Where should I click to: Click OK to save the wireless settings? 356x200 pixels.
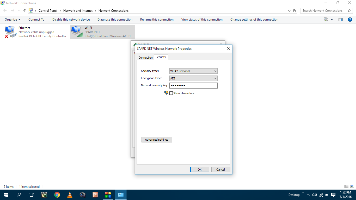200,169
